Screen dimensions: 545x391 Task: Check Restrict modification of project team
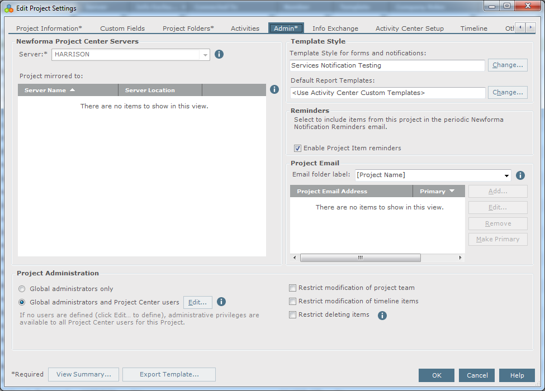[293, 288]
